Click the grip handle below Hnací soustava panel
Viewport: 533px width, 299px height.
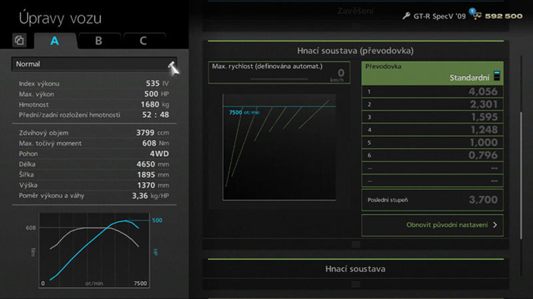tap(355, 284)
